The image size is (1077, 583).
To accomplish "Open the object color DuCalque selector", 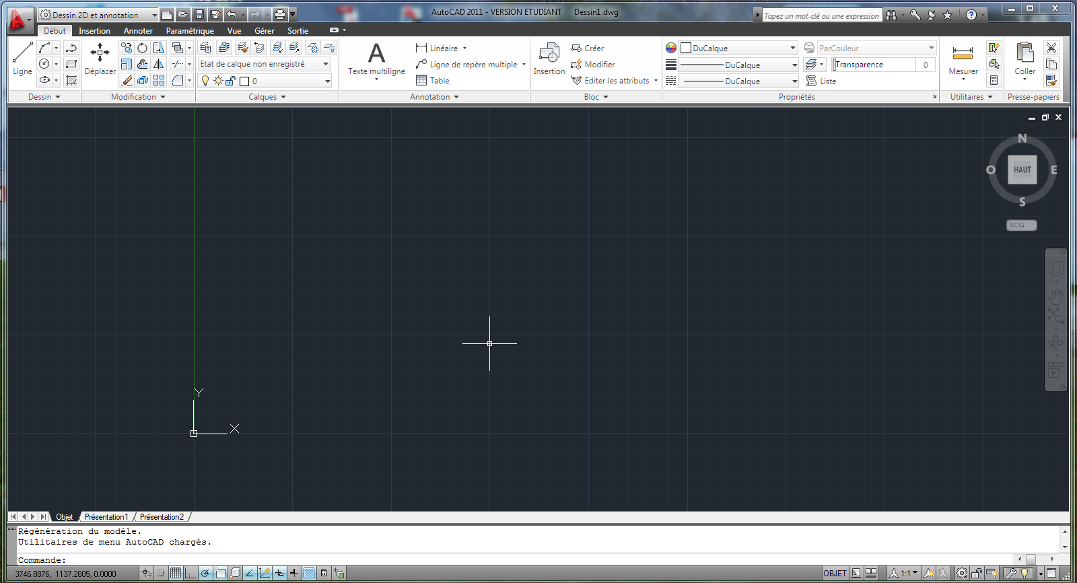I will pyautogui.click(x=738, y=48).
